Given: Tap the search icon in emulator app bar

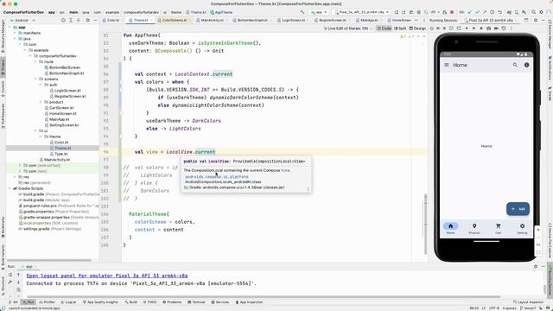Looking at the screenshot, I should coord(515,65).
